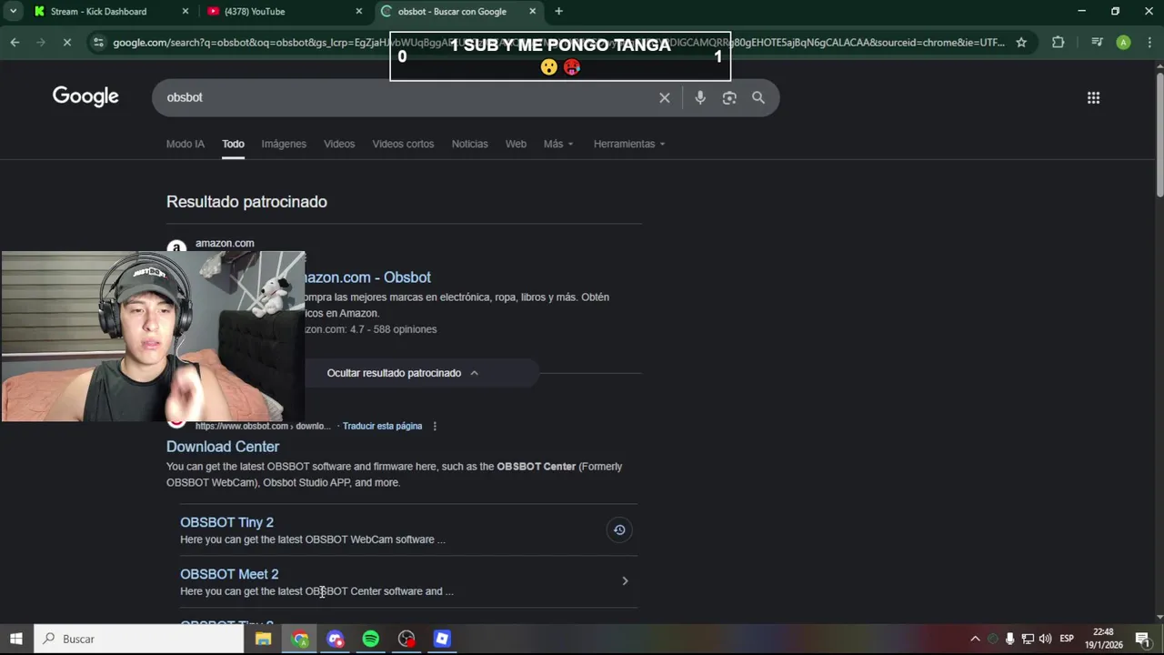
Task: Open the Download Center result
Action: tap(223, 447)
